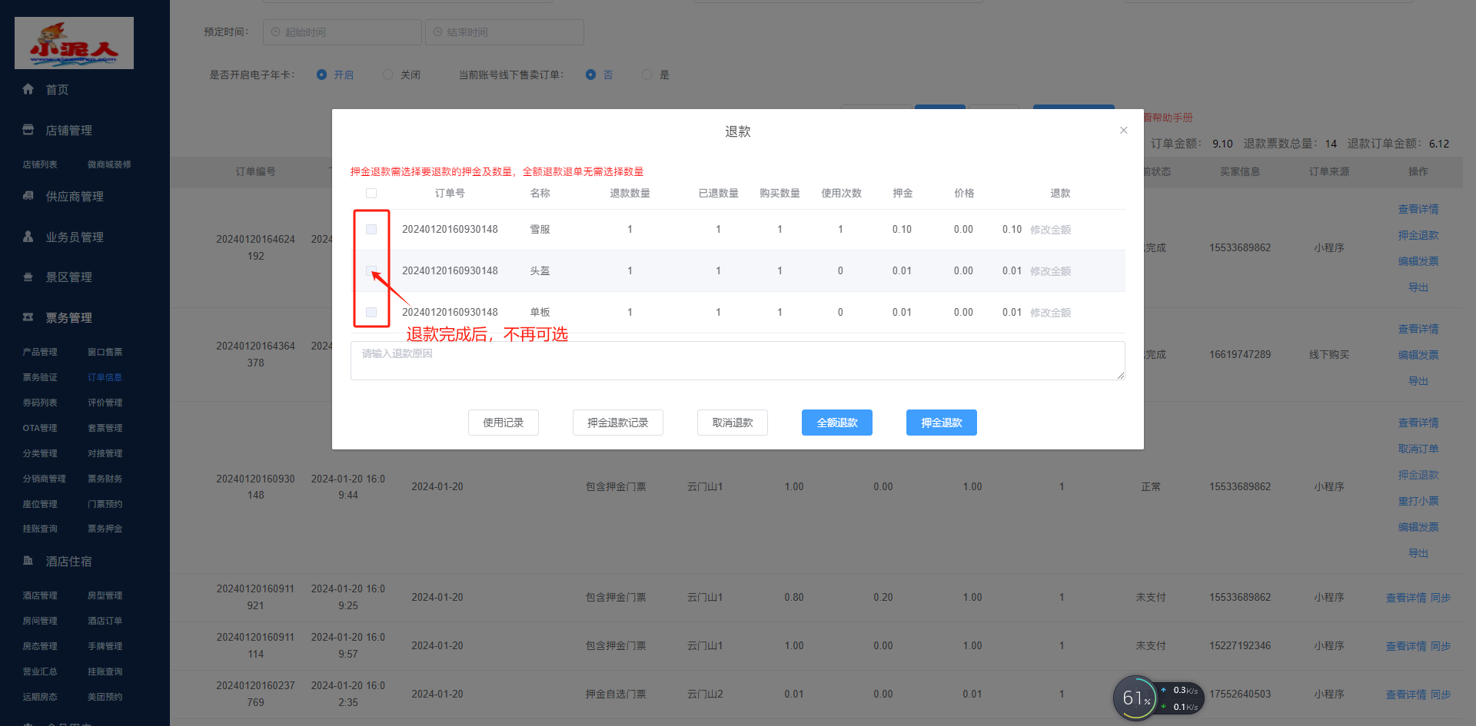
Task: Open 订单信息 in the sidebar submenu
Action: click(x=105, y=377)
